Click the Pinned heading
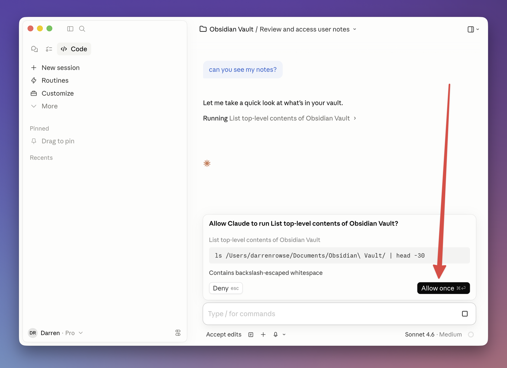The image size is (507, 368). click(x=39, y=129)
